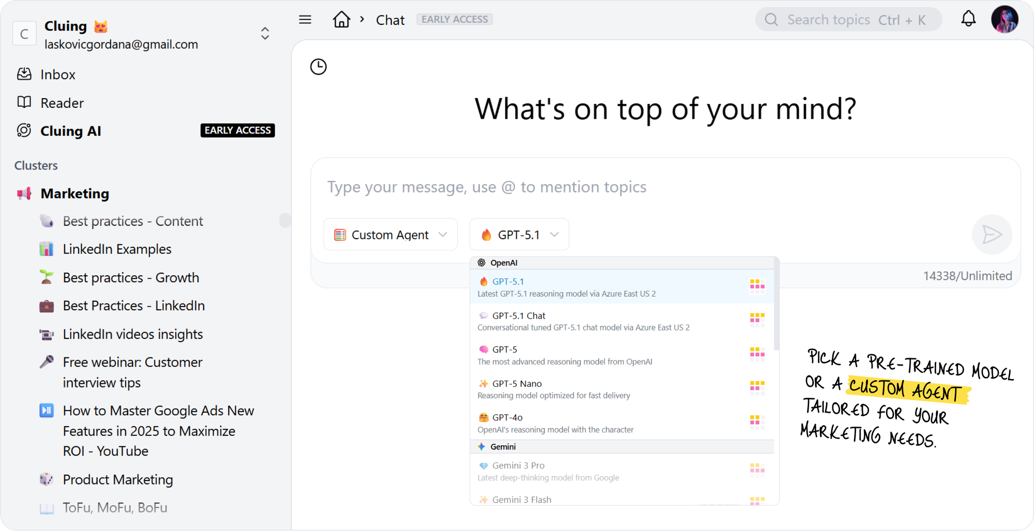Click the Google Ads video play icon
1034x531 pixels.
pyautogui.click(x=47, y=411)
